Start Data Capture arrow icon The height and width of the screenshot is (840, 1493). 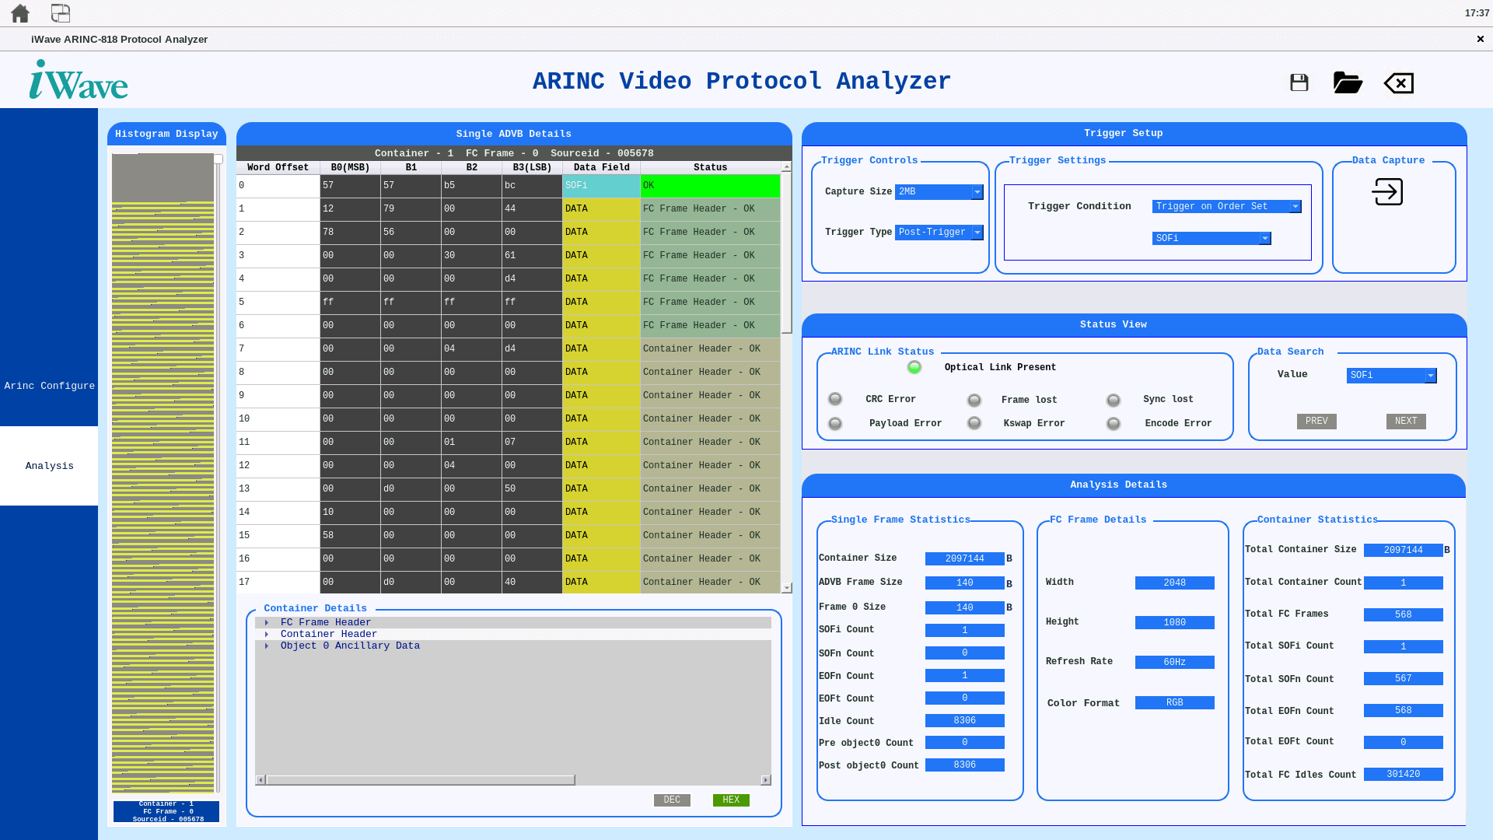1387,191
